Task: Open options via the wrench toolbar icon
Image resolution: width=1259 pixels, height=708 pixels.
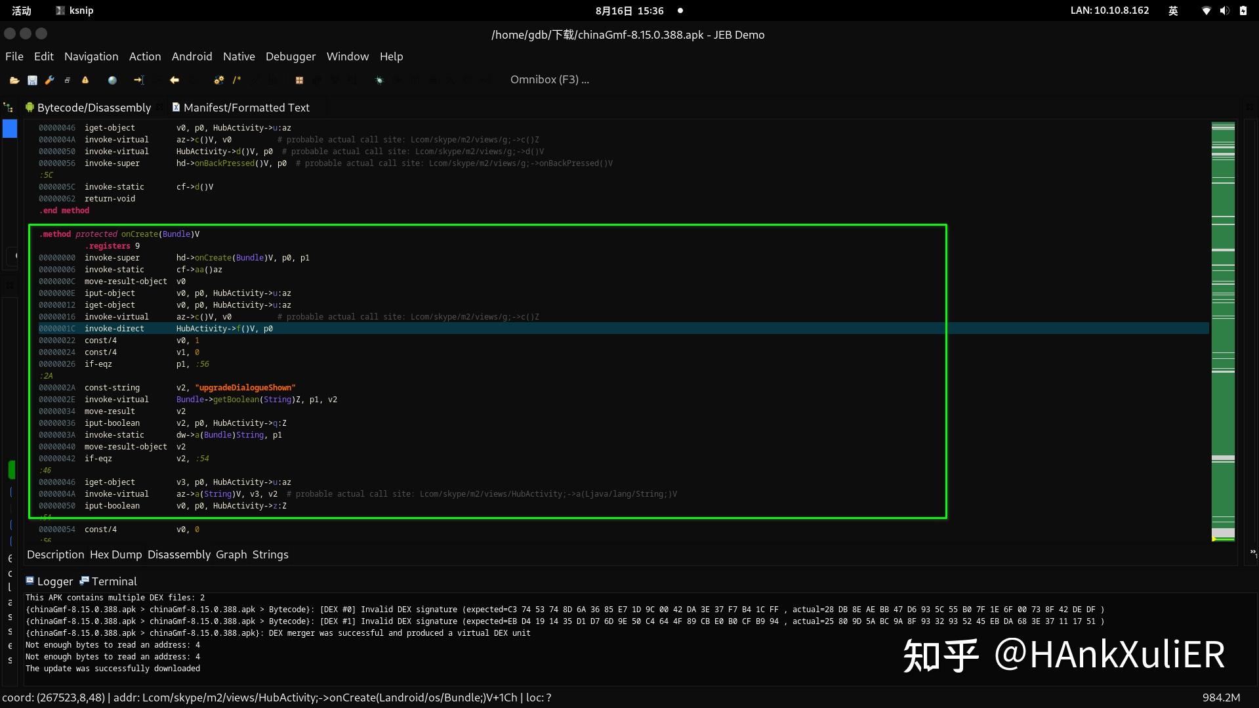Action: point(50,79)
